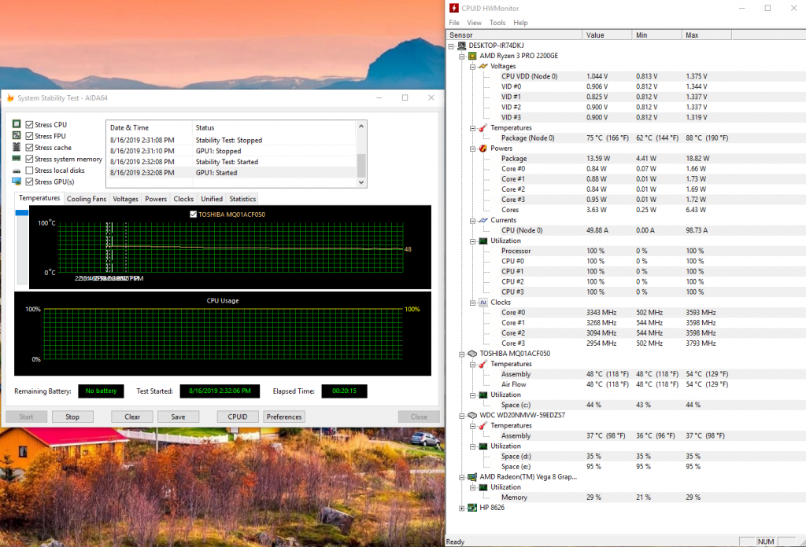Collapse the DESKTOP-IR74DKJ tree node
The width and height of the screenshot is (806, 547).
[x=451, y=46]
